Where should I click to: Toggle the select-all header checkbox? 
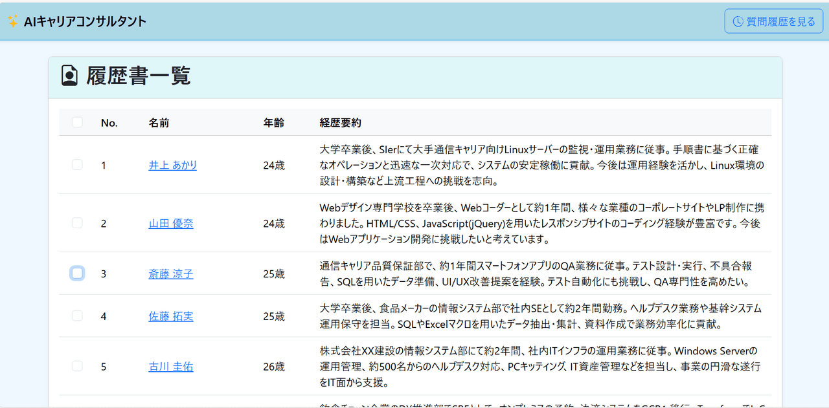(x=77, y=122)
